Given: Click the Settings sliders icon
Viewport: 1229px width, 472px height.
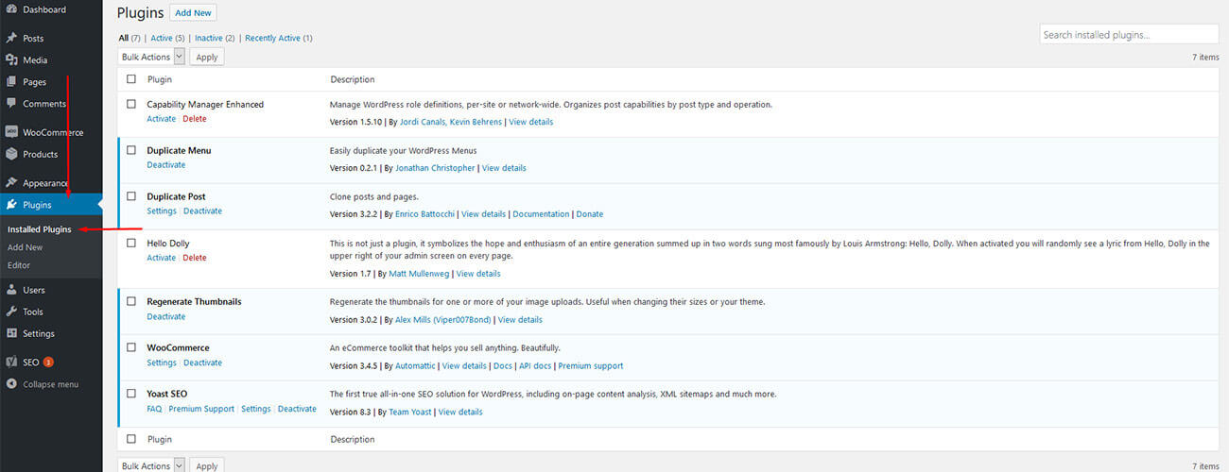Looking at the screenshot, I should (11, 333).
